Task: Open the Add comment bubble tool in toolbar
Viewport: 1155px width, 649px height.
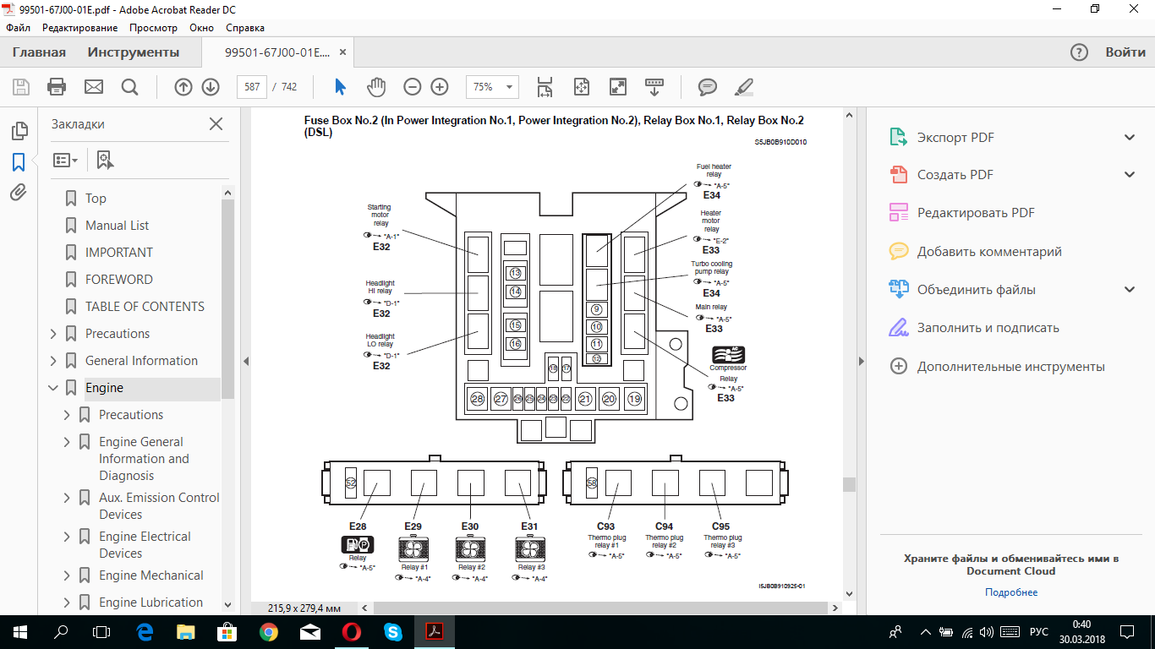Action: coord(707,87)
